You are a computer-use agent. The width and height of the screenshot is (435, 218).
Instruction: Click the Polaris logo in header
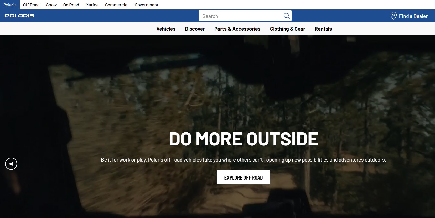(x=19, y=16)
